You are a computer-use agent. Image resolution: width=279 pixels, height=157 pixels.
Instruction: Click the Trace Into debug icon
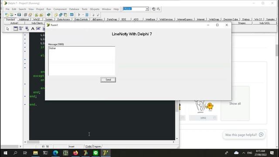(x=93, y=15)
